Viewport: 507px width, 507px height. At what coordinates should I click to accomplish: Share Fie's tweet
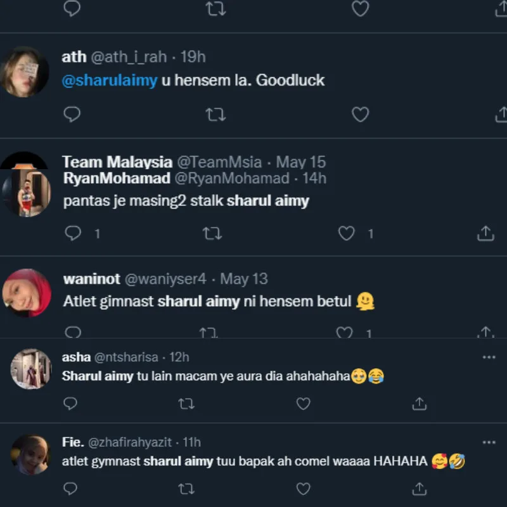pos(419,489)
